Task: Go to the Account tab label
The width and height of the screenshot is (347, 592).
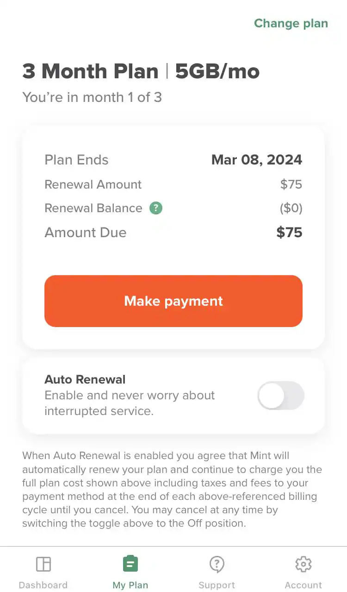Action: [303, 585]
